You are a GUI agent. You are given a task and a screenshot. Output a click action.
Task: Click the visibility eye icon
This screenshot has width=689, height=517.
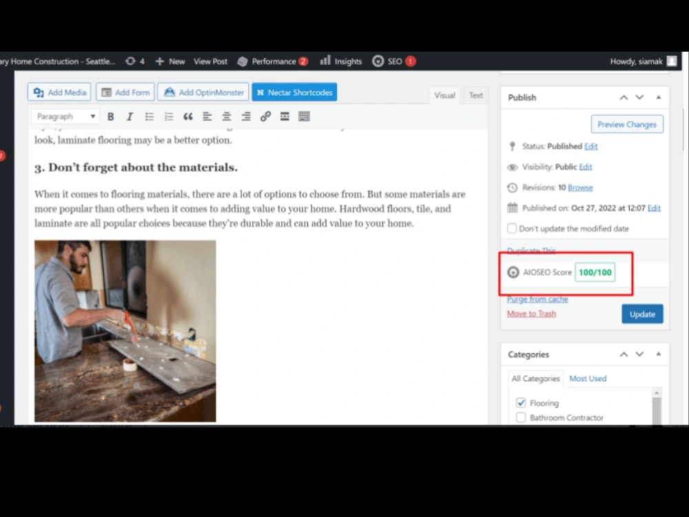(x=512, y=167)
